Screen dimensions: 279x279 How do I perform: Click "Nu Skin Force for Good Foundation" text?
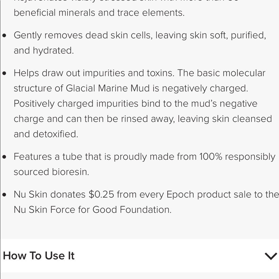tap(92, 210)
